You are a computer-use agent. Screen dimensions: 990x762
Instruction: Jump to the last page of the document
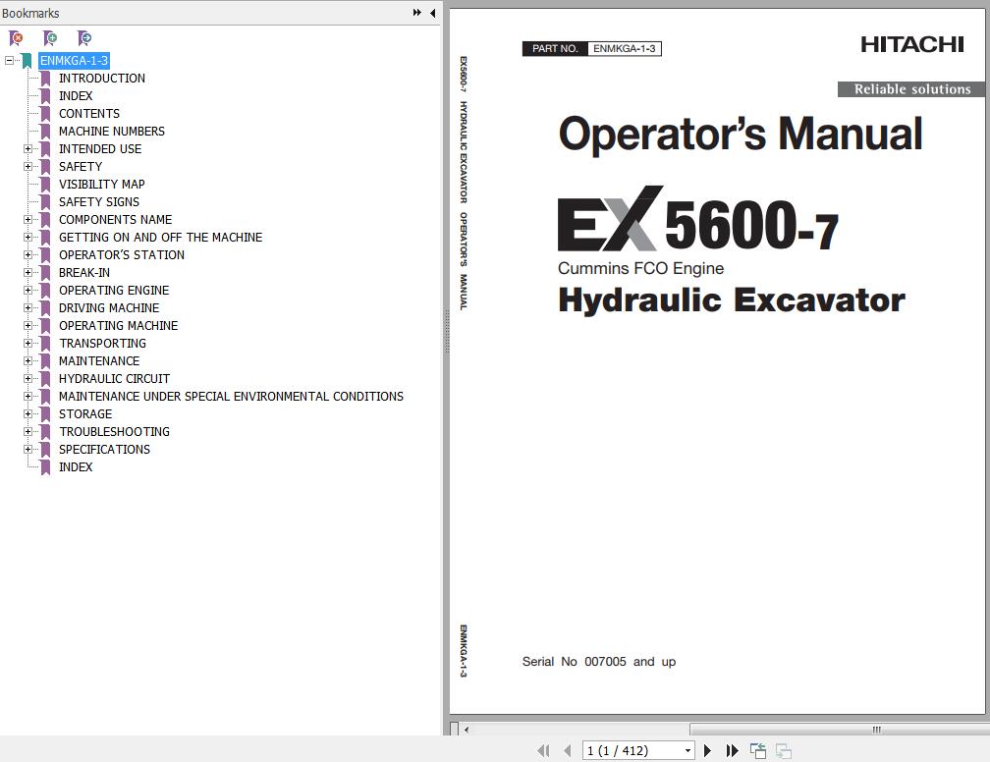coord(732,750)
